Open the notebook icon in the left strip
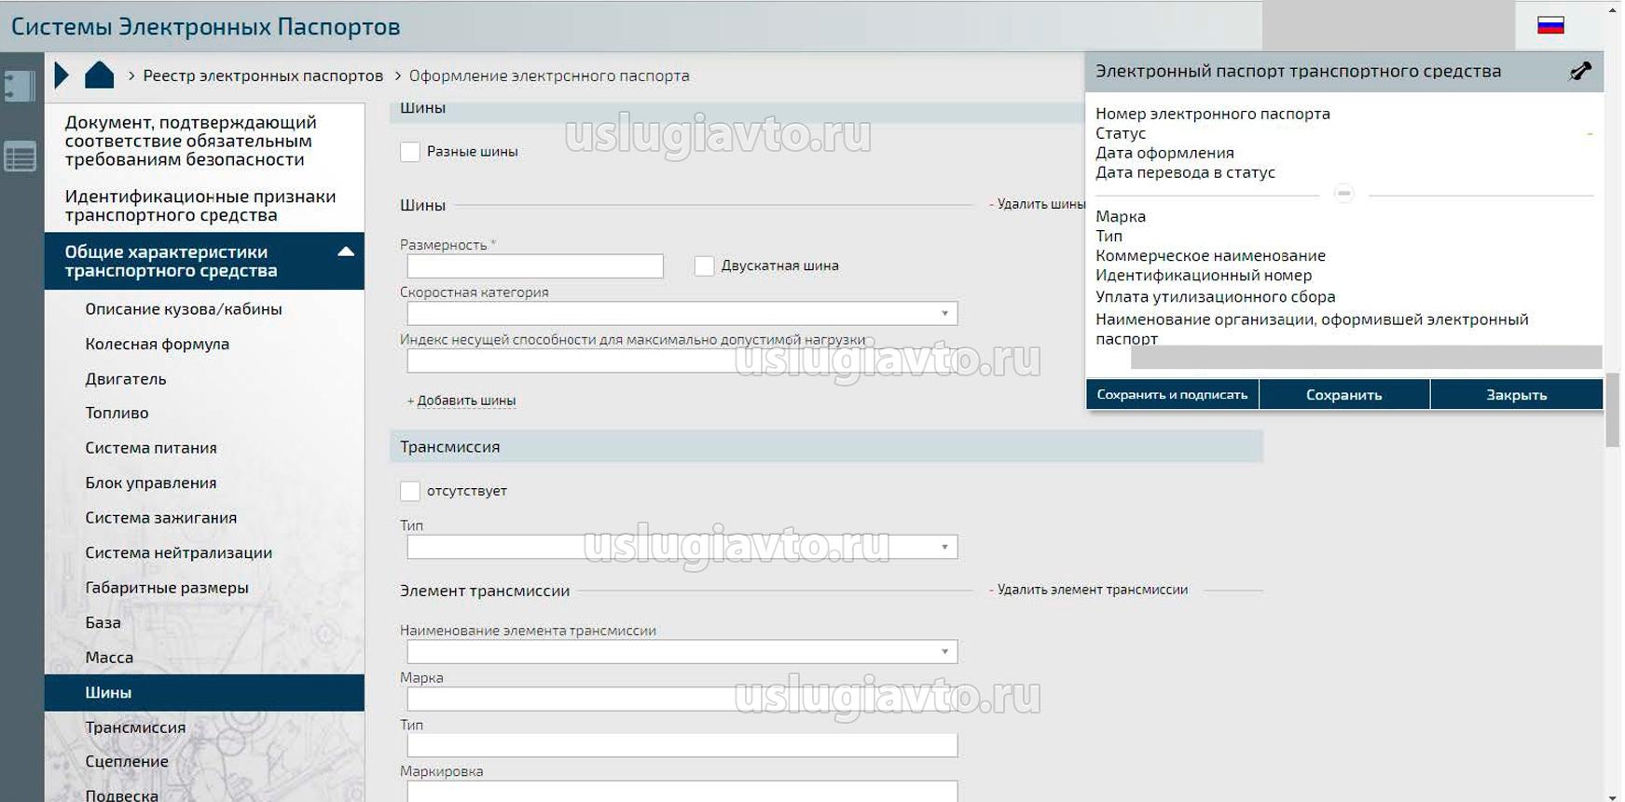1625x802 pixels. pyautogui.click(x=20, y=87)
